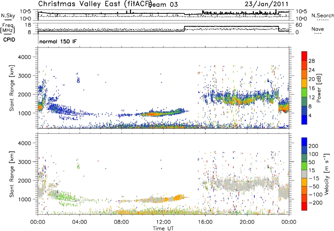334x231 pixels.
Task: Click the 'normal 150 IF' text
Action: tap(58, 41)
